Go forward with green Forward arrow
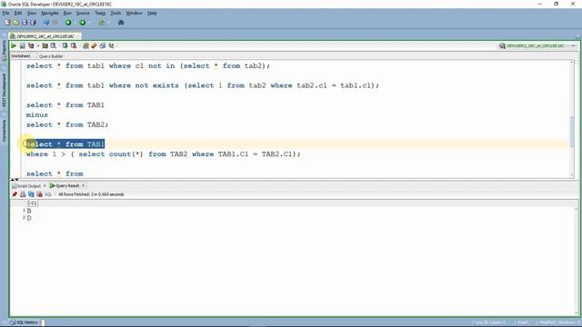Screen dimensions: 582x327 (83, 23)
